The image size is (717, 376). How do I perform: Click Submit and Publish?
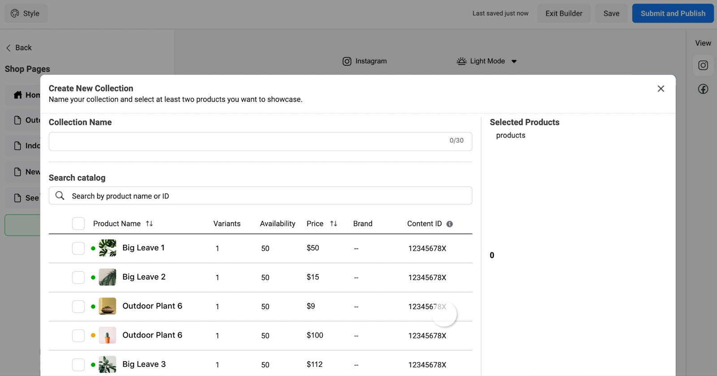tap(673, 13)
